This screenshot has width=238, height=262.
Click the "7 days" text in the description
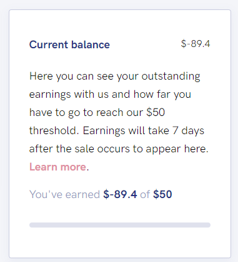tap(188, 131)
